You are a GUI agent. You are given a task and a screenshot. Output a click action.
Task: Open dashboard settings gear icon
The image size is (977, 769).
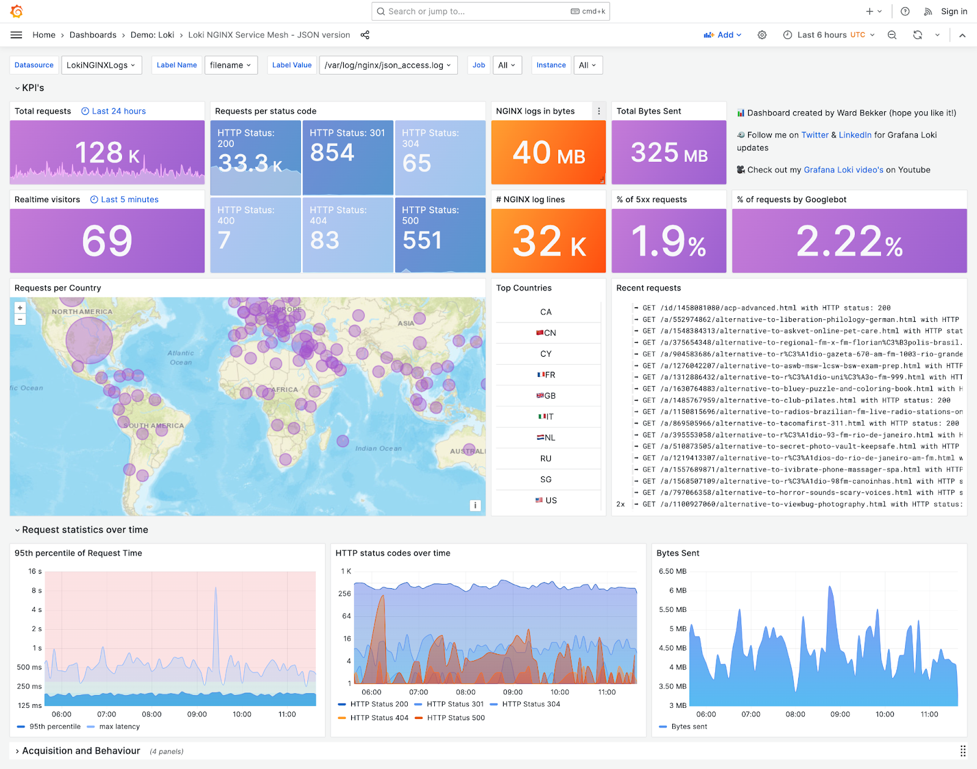click(x=762, y=35)
